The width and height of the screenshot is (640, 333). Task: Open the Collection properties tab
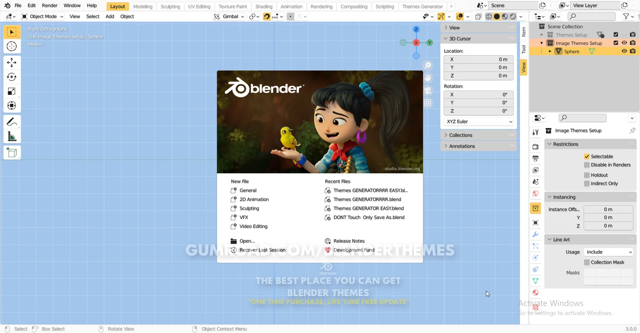click(x=536, y=208)
